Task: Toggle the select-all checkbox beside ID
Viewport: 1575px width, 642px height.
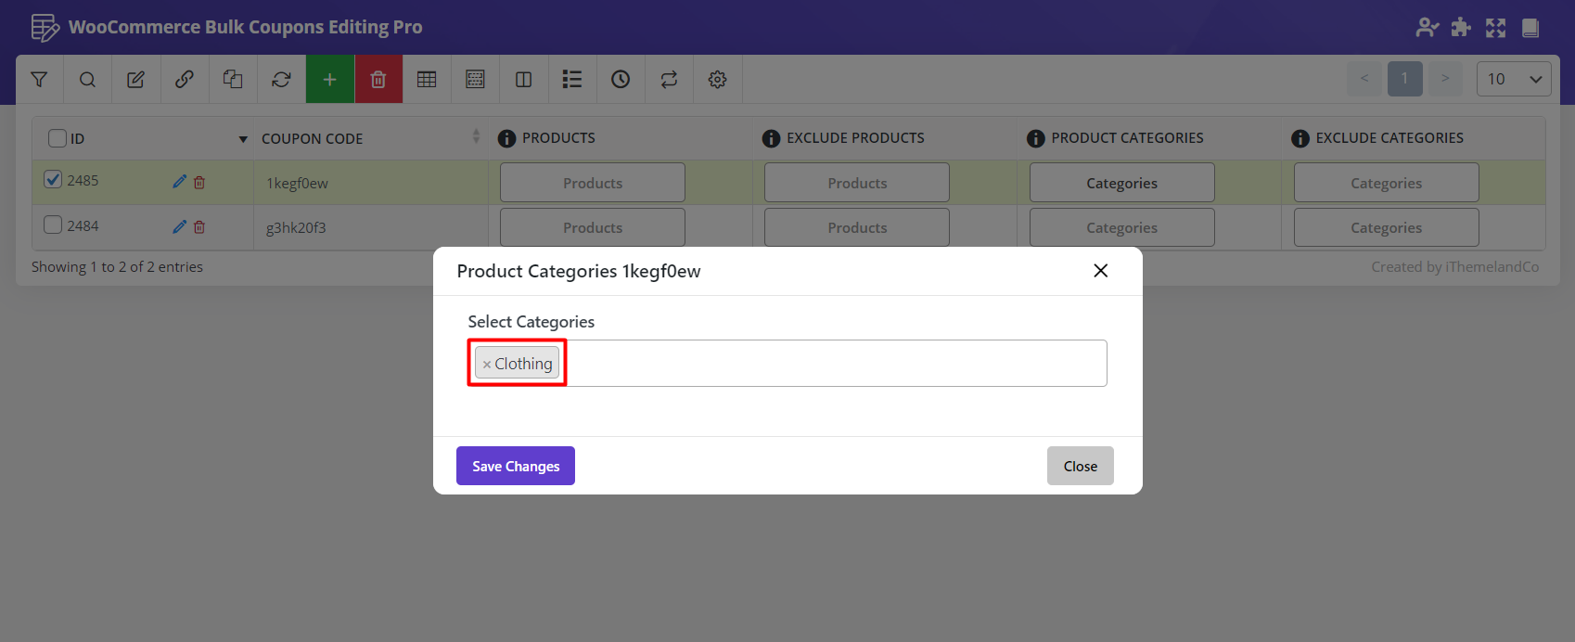Action: pyautogui.click(x=58, y=138)
